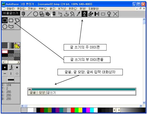
Task: Click the 글쓰기 text input field
Action: click(91, 93)
